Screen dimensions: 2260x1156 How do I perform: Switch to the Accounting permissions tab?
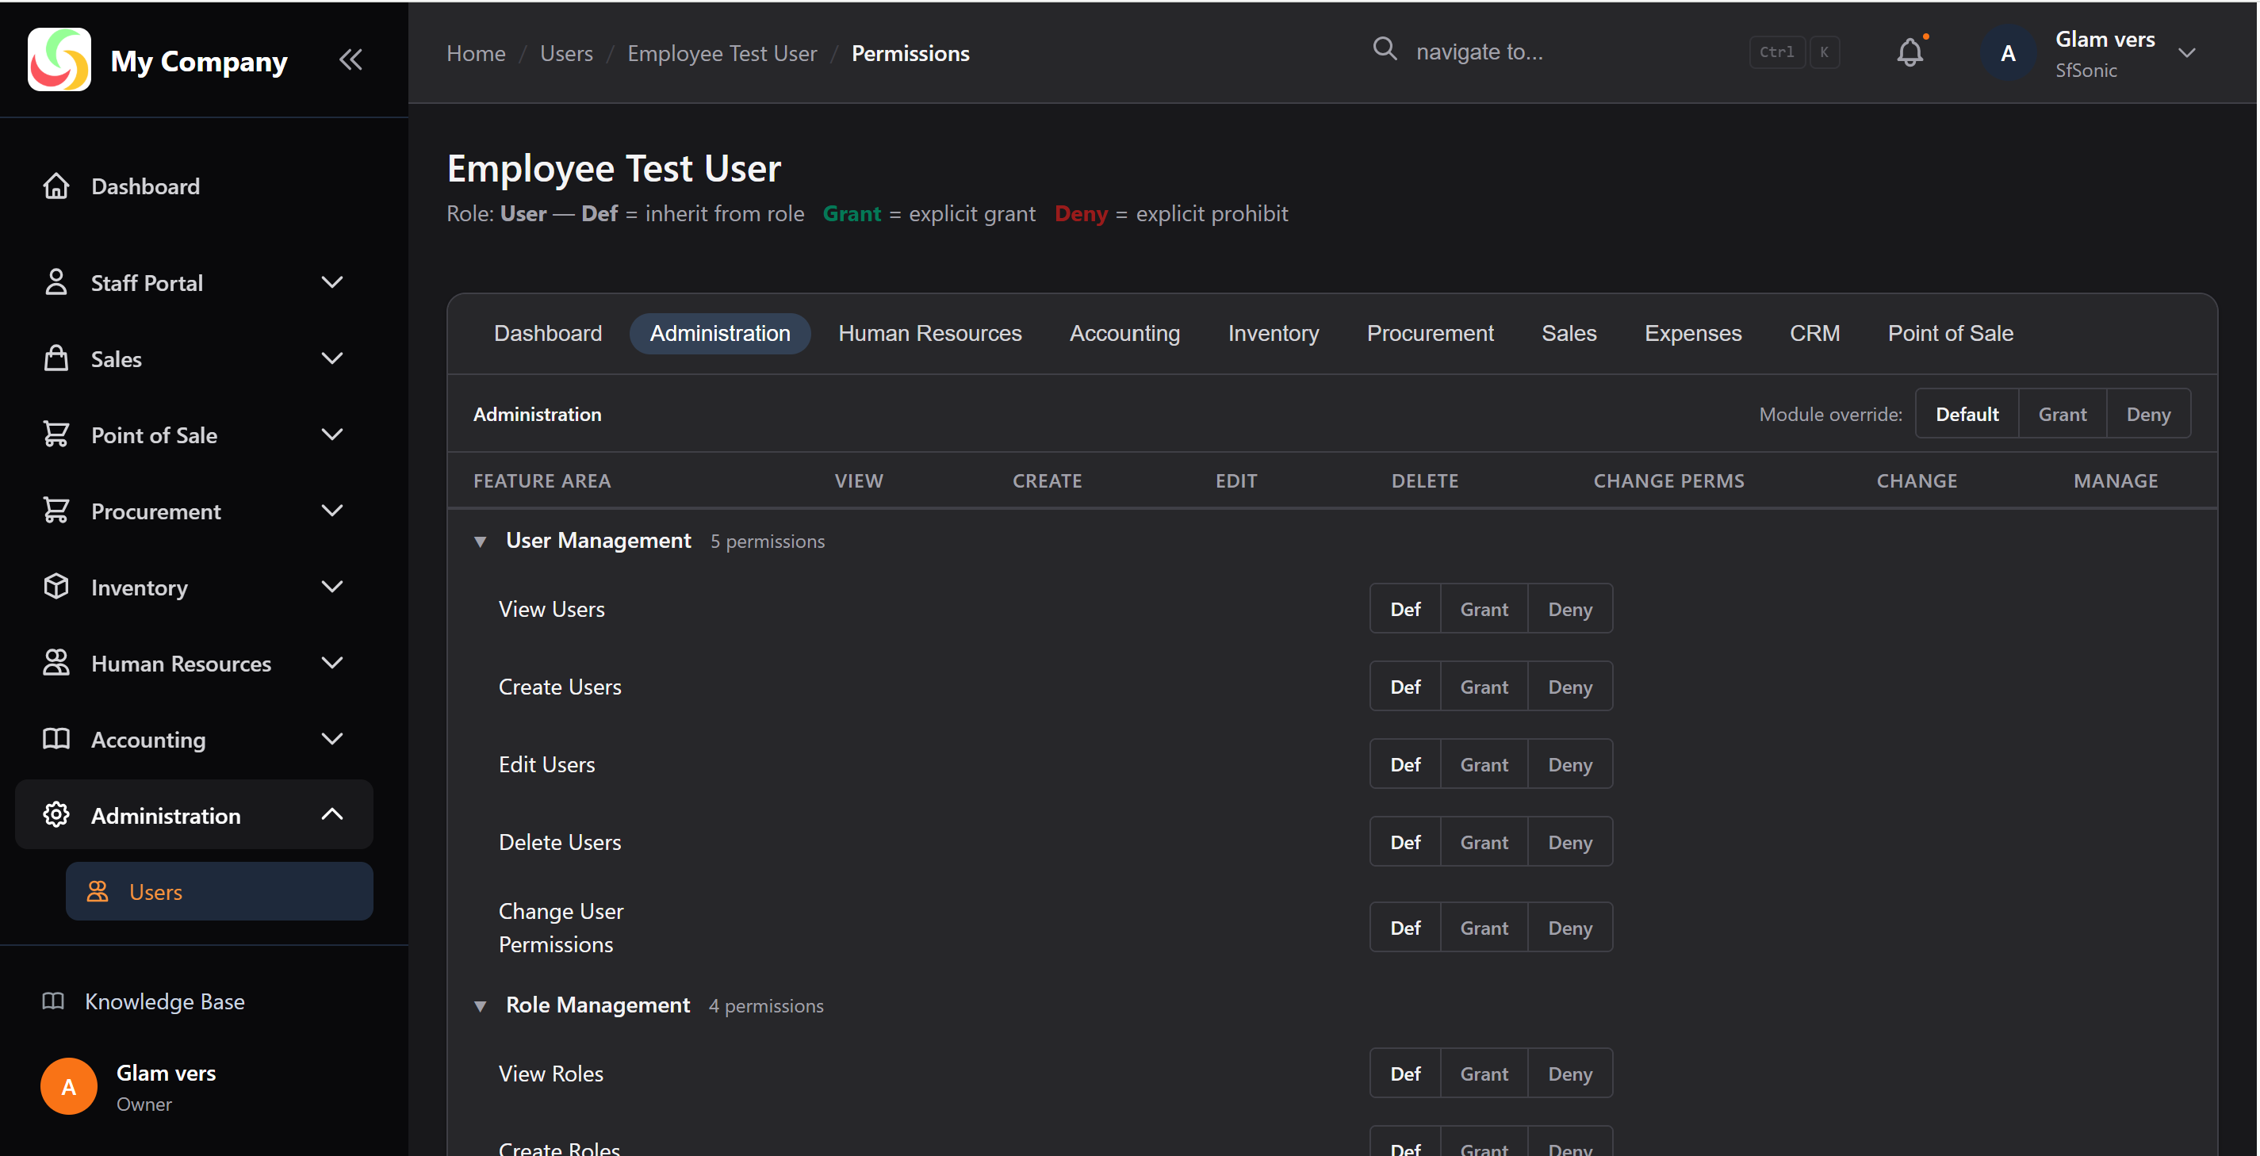click(1124, 333)
